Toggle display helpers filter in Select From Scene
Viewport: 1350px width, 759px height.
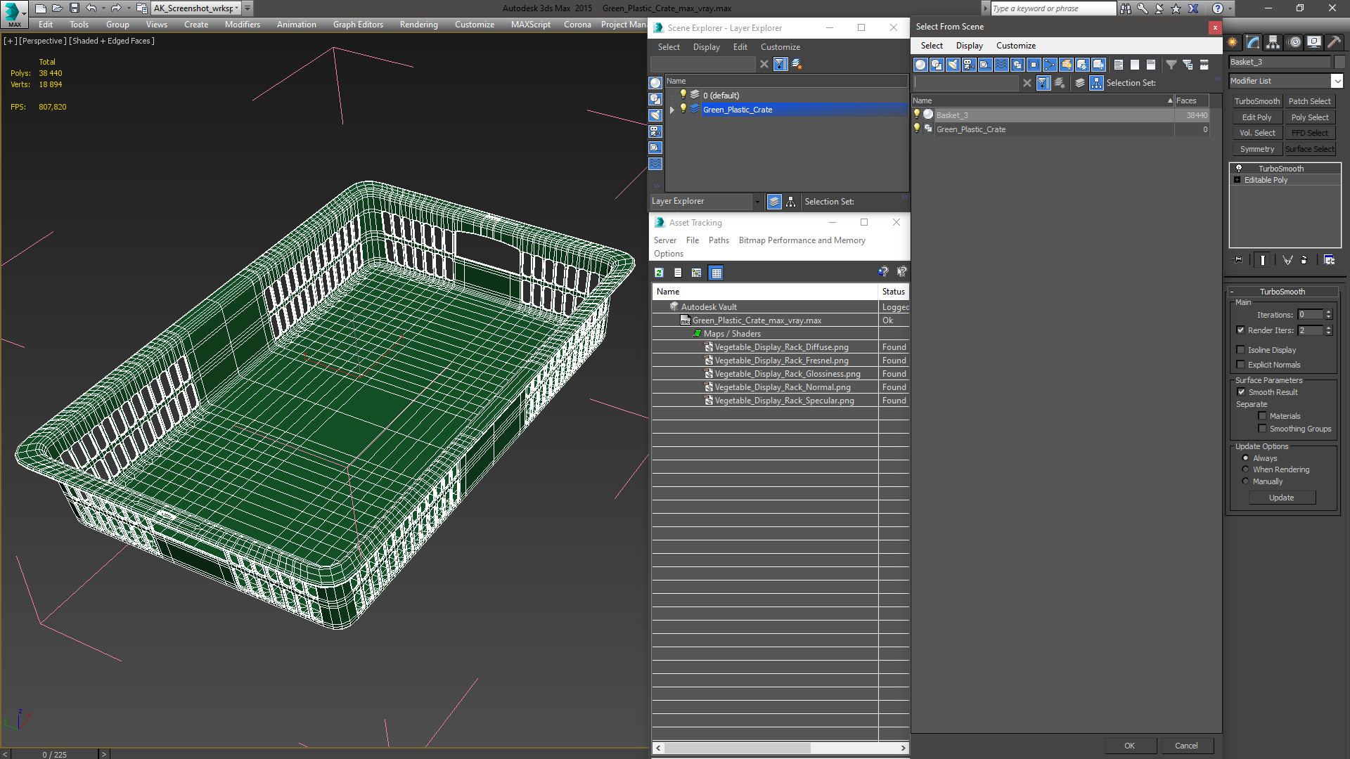(x=985, y=65)
